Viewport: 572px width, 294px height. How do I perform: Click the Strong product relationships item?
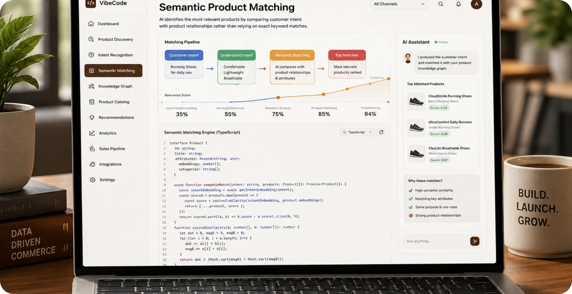pyautogui.click(x=435, y=216)
